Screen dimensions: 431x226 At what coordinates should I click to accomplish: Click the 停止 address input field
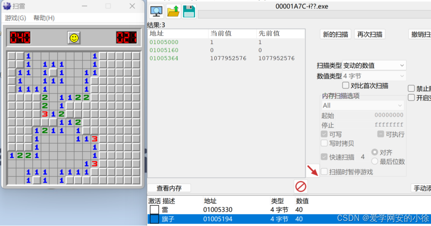370,125
